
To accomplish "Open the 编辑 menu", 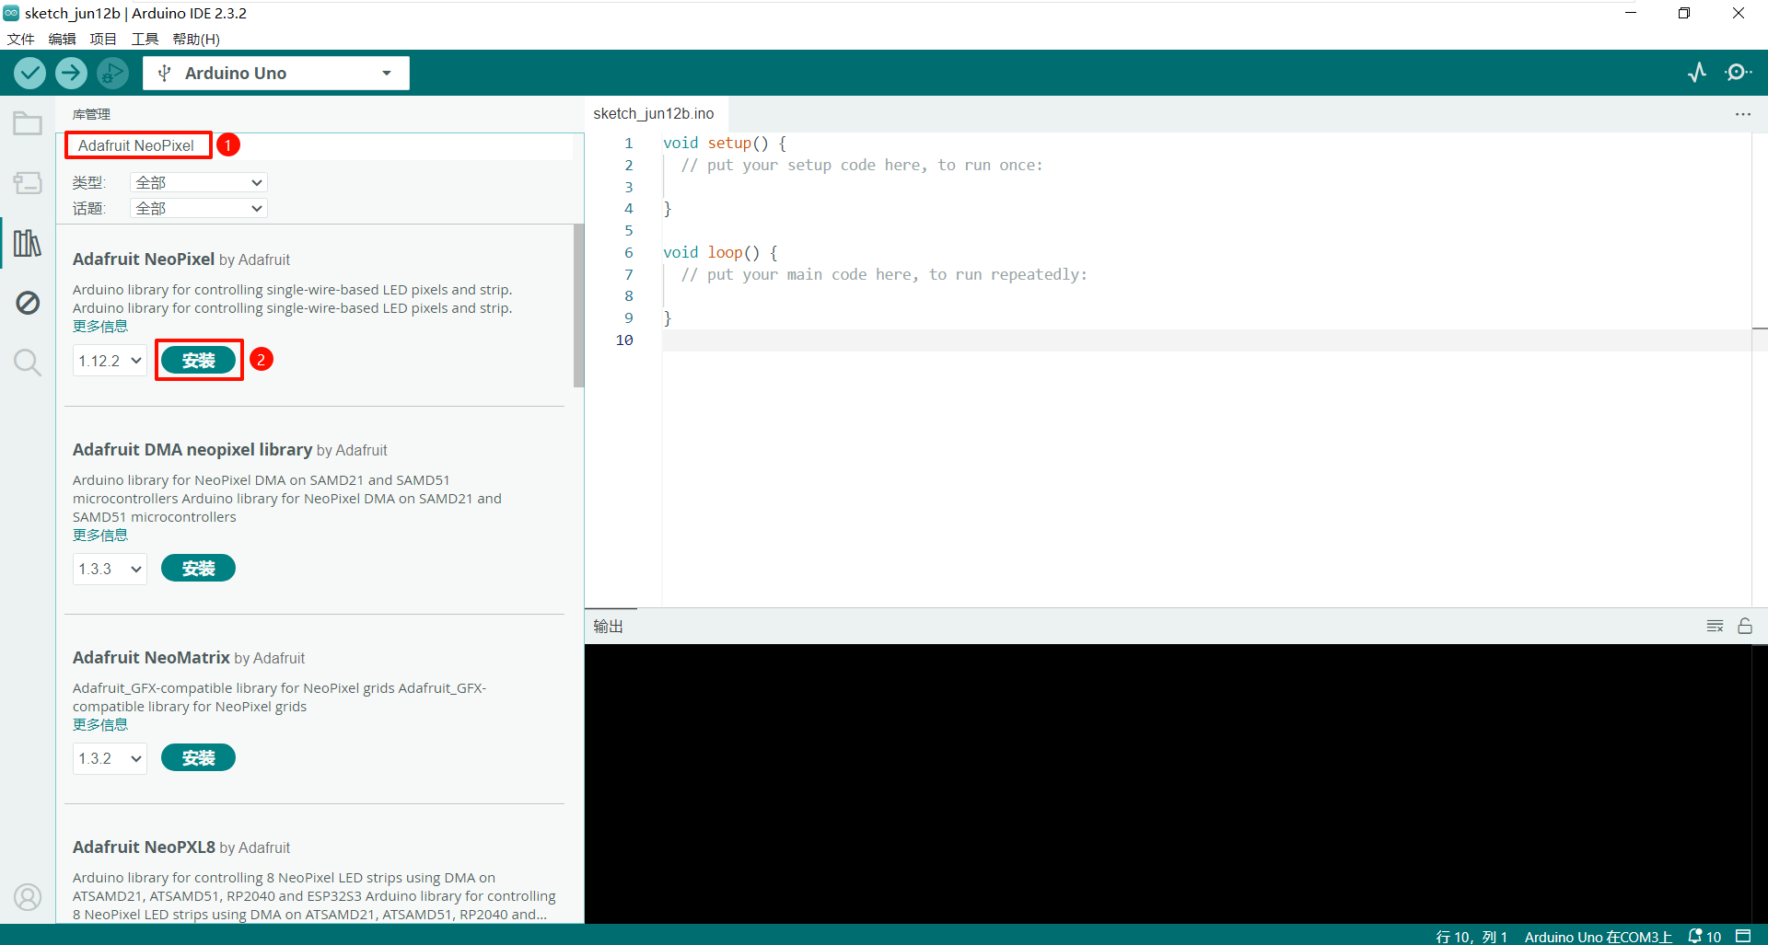I will tap(62, 39).
